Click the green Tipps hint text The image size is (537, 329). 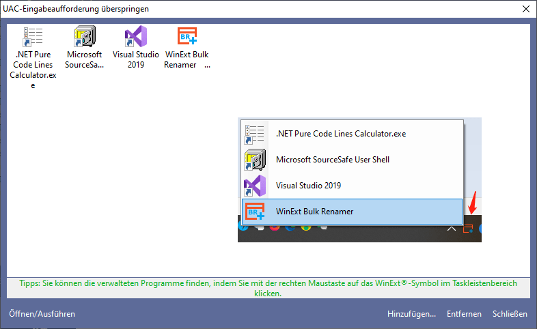[268, 288]
